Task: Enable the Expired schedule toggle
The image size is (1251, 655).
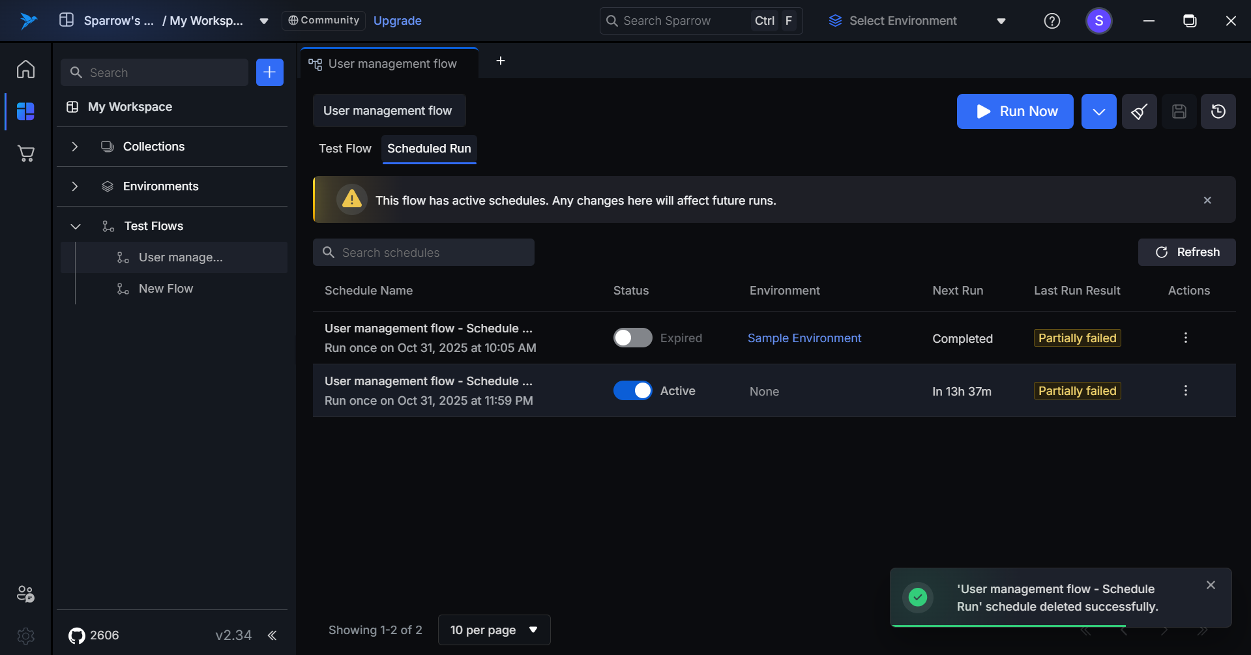Action: pyautogui.click(x=632, y=338)
